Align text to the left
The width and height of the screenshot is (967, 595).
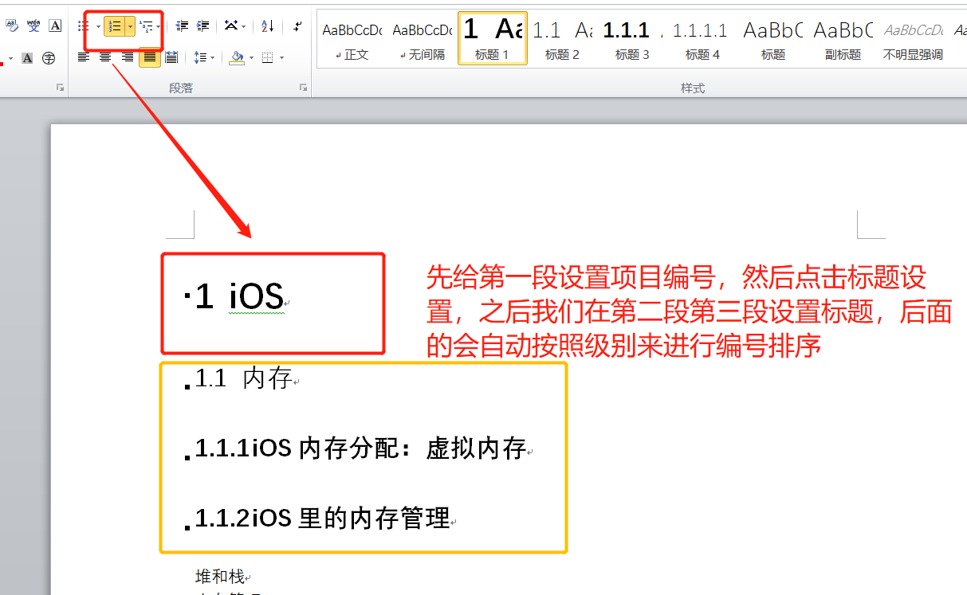[84, 57]
